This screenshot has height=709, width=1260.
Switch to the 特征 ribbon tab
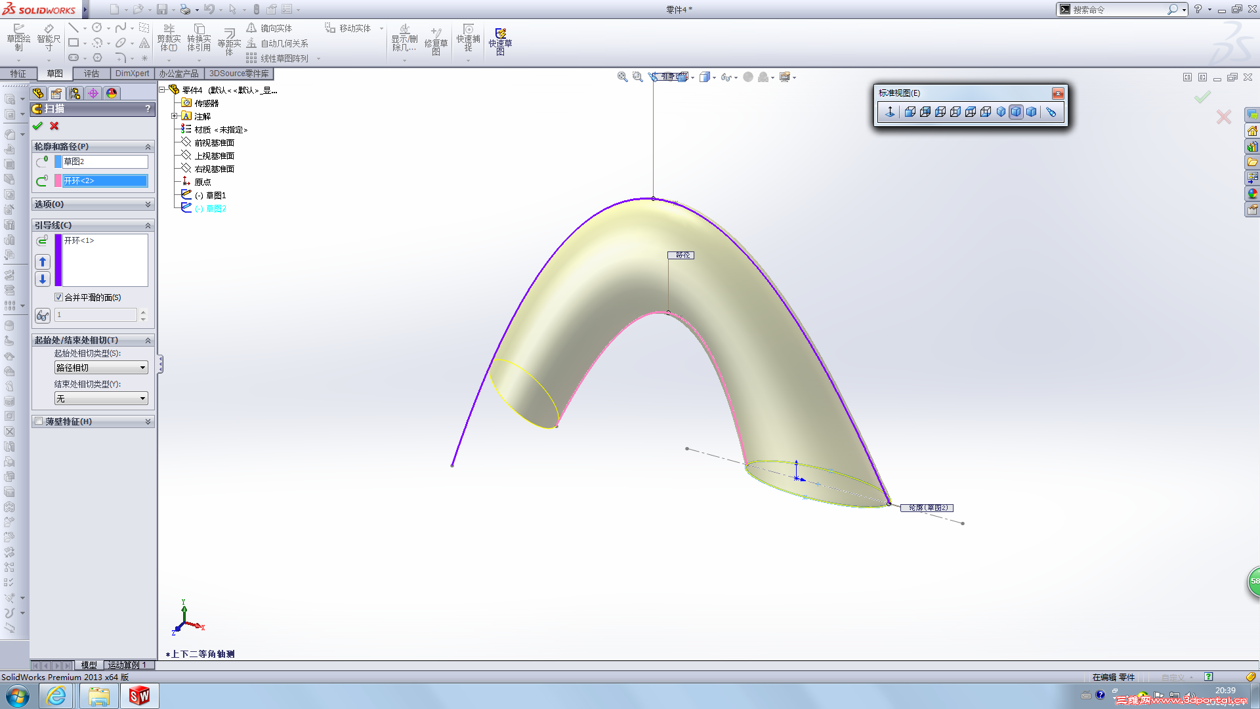click(18, 74)
